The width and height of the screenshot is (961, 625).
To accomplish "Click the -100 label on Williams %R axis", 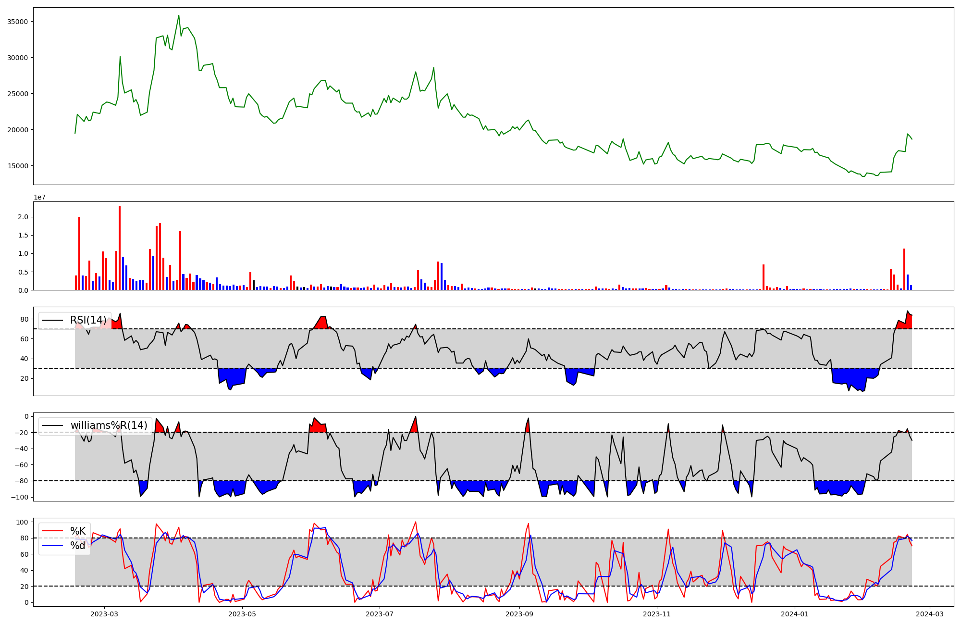I will pos(20,497).
